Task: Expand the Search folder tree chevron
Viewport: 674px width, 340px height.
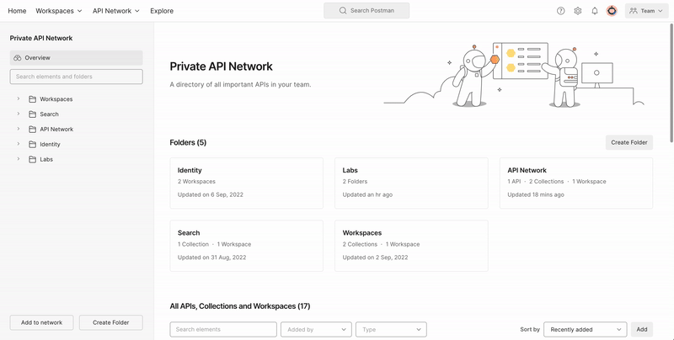Action: point(18,114)
